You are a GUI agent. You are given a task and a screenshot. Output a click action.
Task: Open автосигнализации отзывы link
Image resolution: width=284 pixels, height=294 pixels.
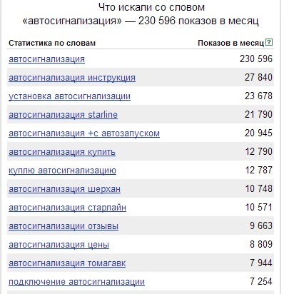[64, 226]
